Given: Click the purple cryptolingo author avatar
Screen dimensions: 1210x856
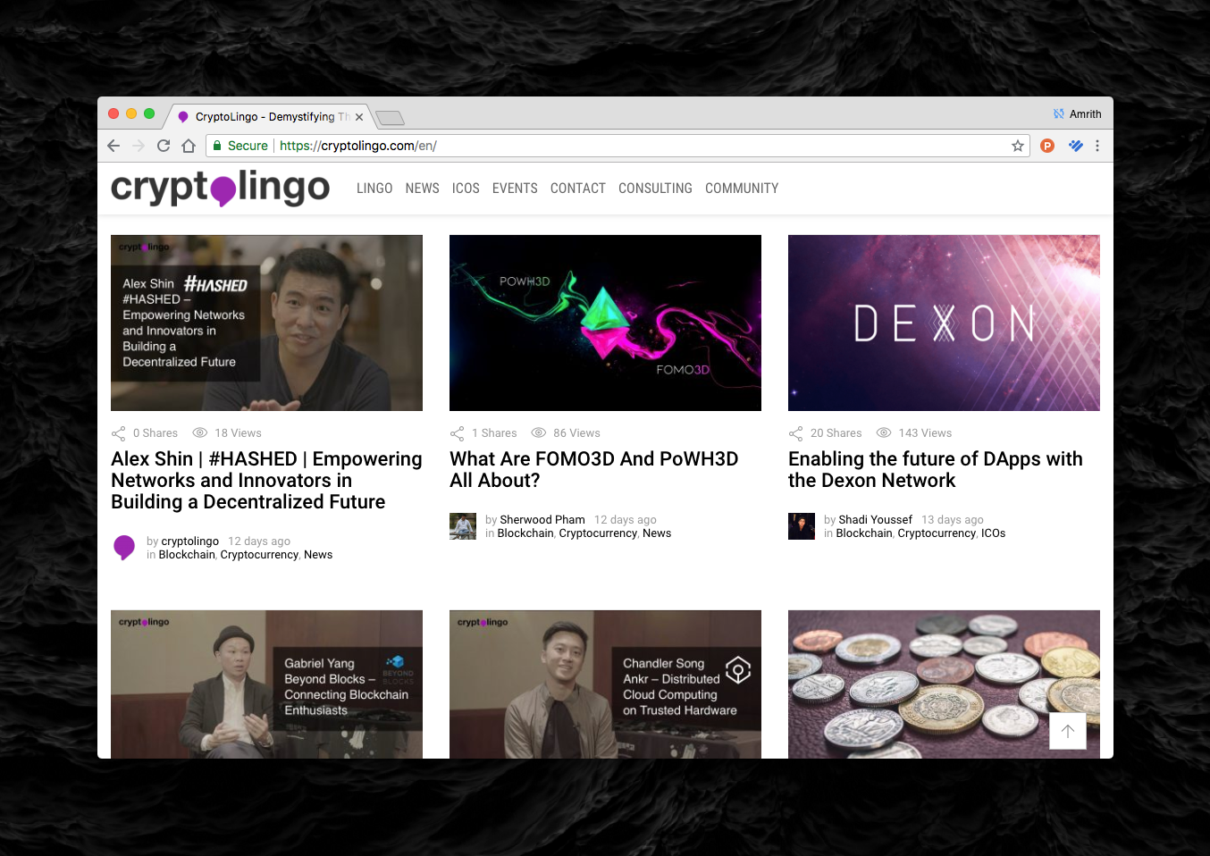Looking at the screenshot, I should click(x=124, y=548).
